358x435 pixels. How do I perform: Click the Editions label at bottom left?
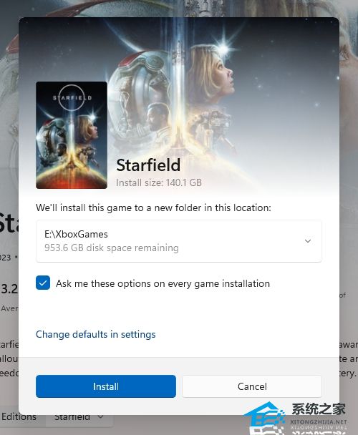click(x=19, y=416)
